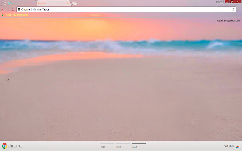Bookmark this page with the star icon
Image resolution: width=242 pixels, height=151 pixels.
(x=233, y=9)
